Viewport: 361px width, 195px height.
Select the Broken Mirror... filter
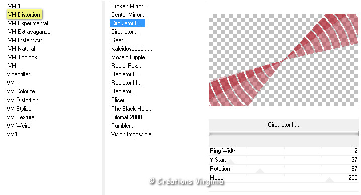129,6
